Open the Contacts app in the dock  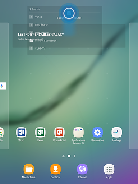[55, 169]
